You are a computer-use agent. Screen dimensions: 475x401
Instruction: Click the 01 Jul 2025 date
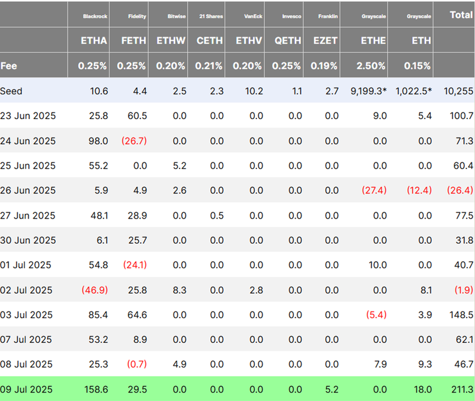coord(26,265)
